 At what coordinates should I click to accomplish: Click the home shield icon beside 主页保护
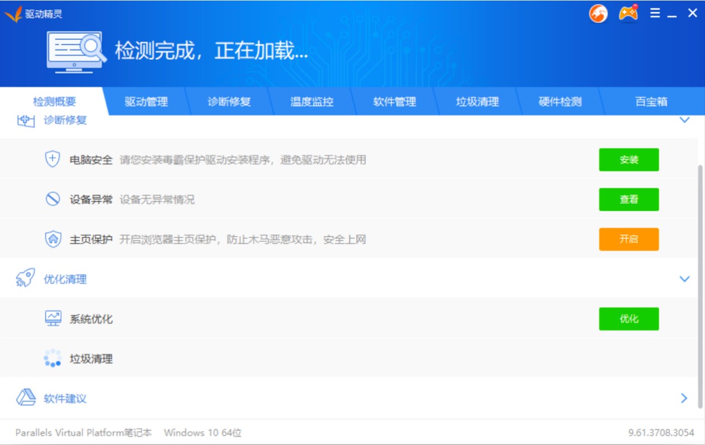pos(52,239)
